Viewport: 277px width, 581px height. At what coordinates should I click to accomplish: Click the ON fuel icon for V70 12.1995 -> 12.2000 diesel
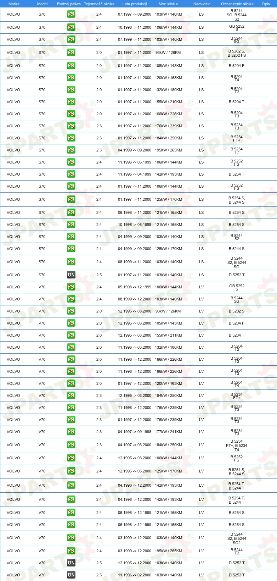click(71, 563)
